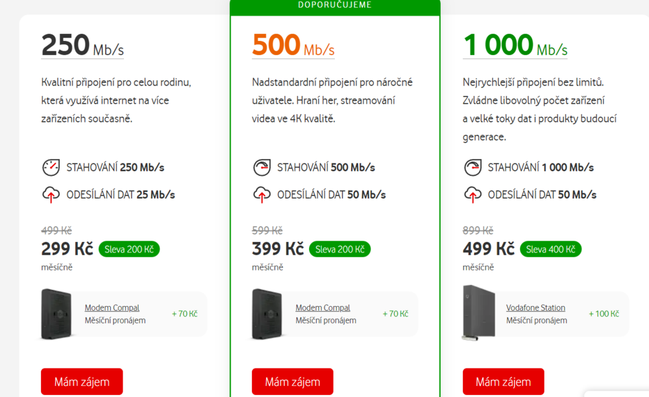Click upload cloud icon in 500 Mb/s plan

[262, 194]
